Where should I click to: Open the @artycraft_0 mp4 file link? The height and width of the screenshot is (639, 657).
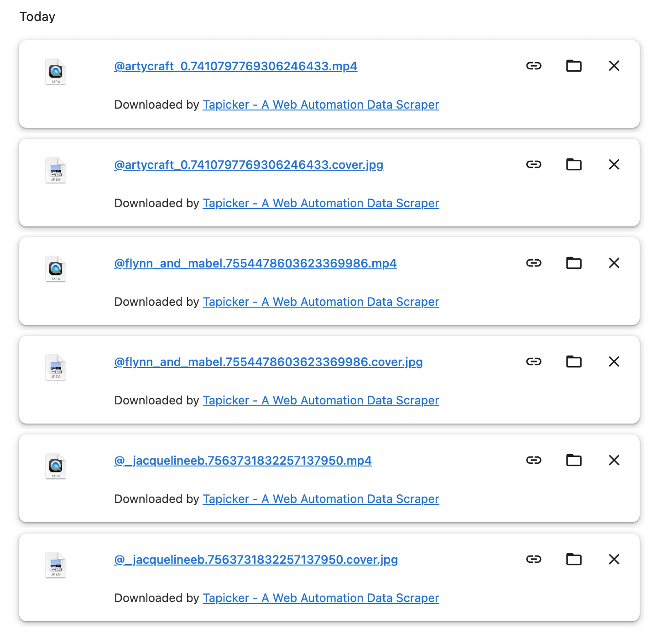(235, 66)
